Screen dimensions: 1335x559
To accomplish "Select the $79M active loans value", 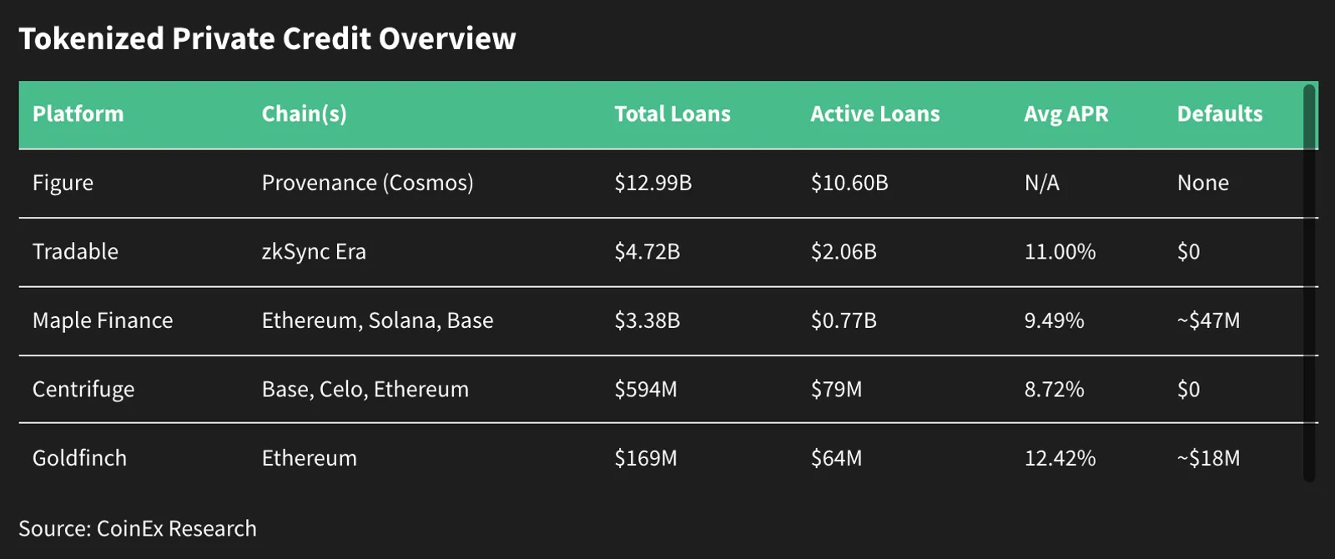I will click(836, 390).
